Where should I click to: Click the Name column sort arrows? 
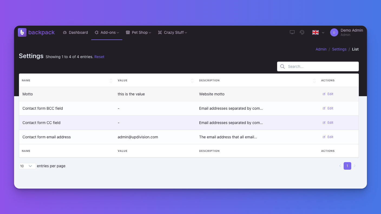point(111,81)
